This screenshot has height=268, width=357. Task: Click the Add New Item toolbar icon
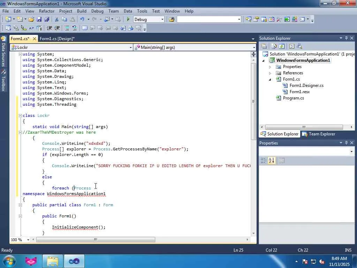tap(20, 20)
